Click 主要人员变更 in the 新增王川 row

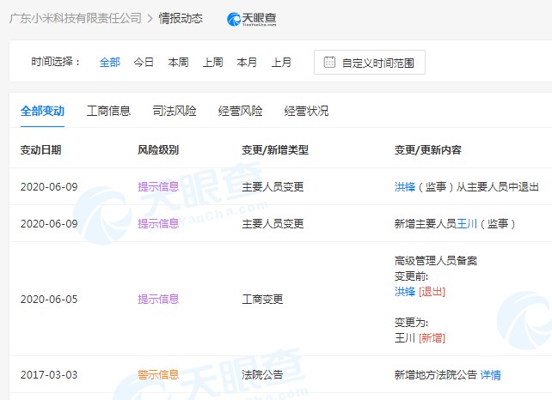[273, 223]
